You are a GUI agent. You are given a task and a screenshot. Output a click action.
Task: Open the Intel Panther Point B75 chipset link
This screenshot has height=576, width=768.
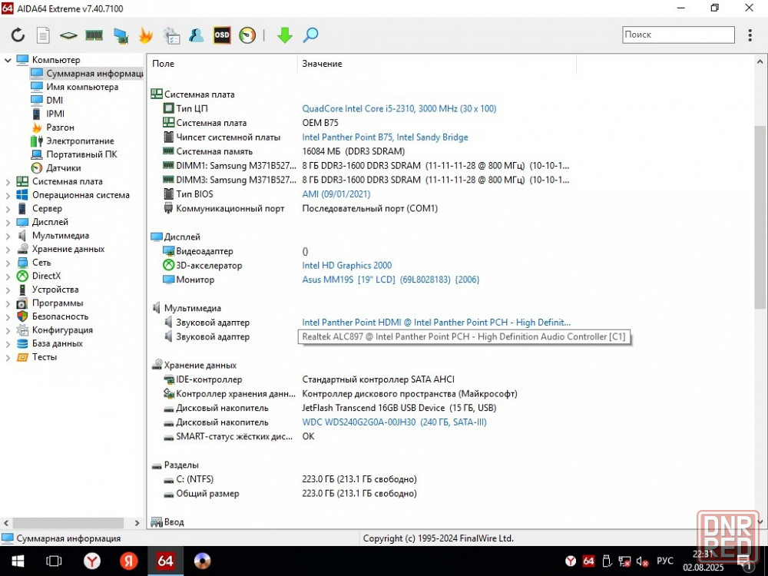(x=385, y=137)
